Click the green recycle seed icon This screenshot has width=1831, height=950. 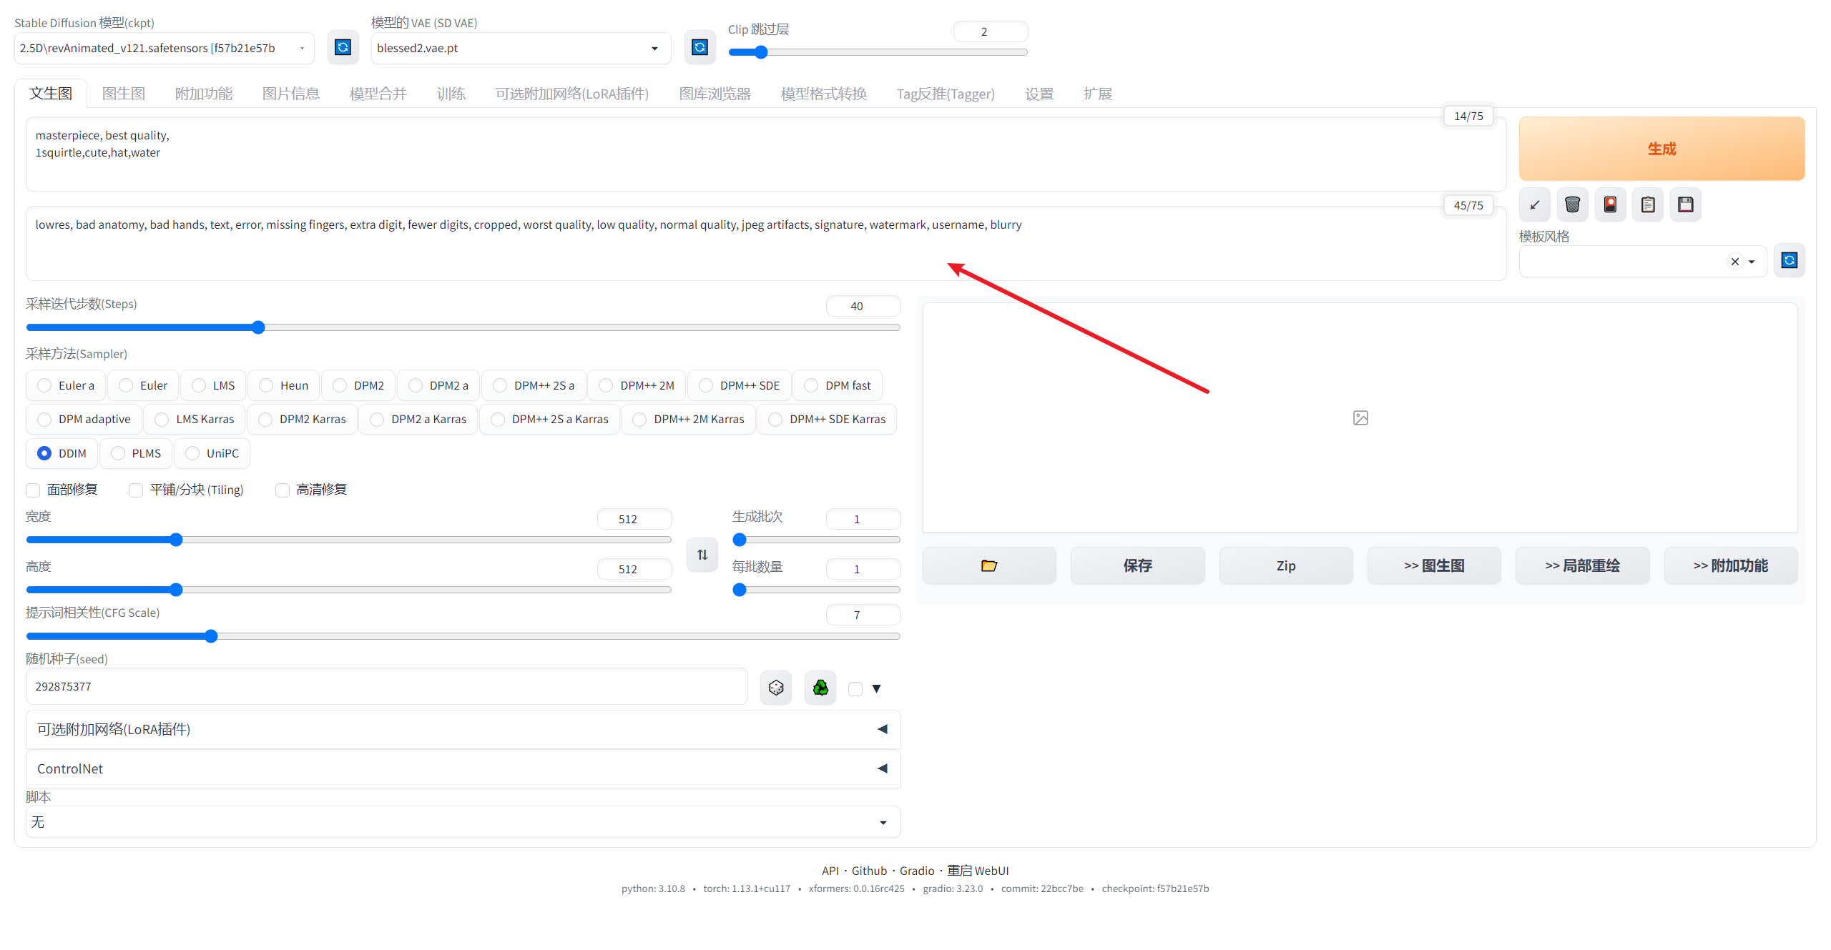pos(820,688)
